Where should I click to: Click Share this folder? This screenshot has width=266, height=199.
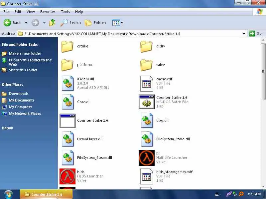tap(23, 70)
